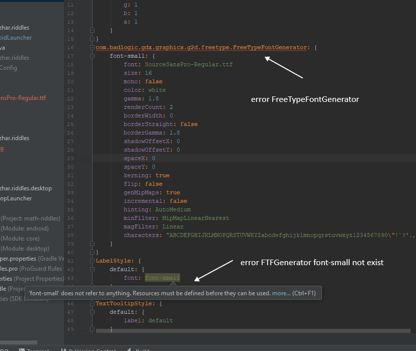Click the size value 16
416x351 pixels.
[x=148, y=73]
